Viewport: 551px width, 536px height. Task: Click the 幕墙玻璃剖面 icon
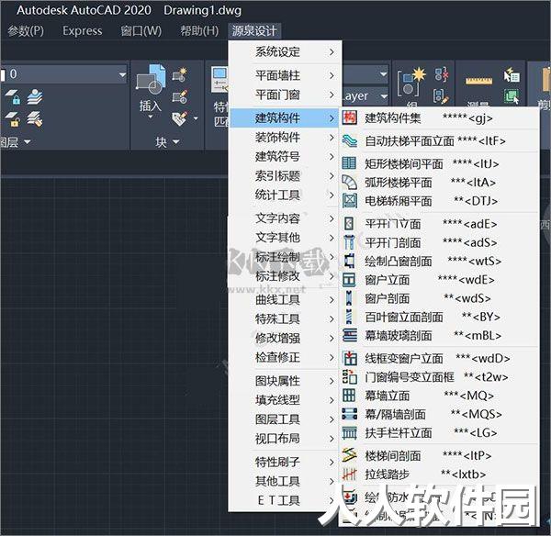pyautogui.click(x=349, y=335)
